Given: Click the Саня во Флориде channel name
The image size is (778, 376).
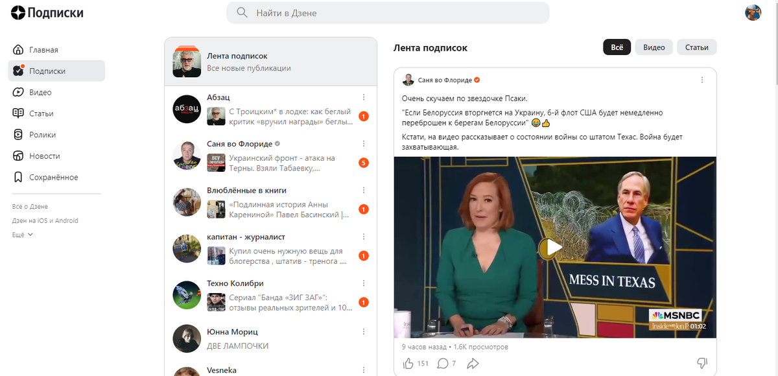Looking at the screenshot, I should coord(239,144).
